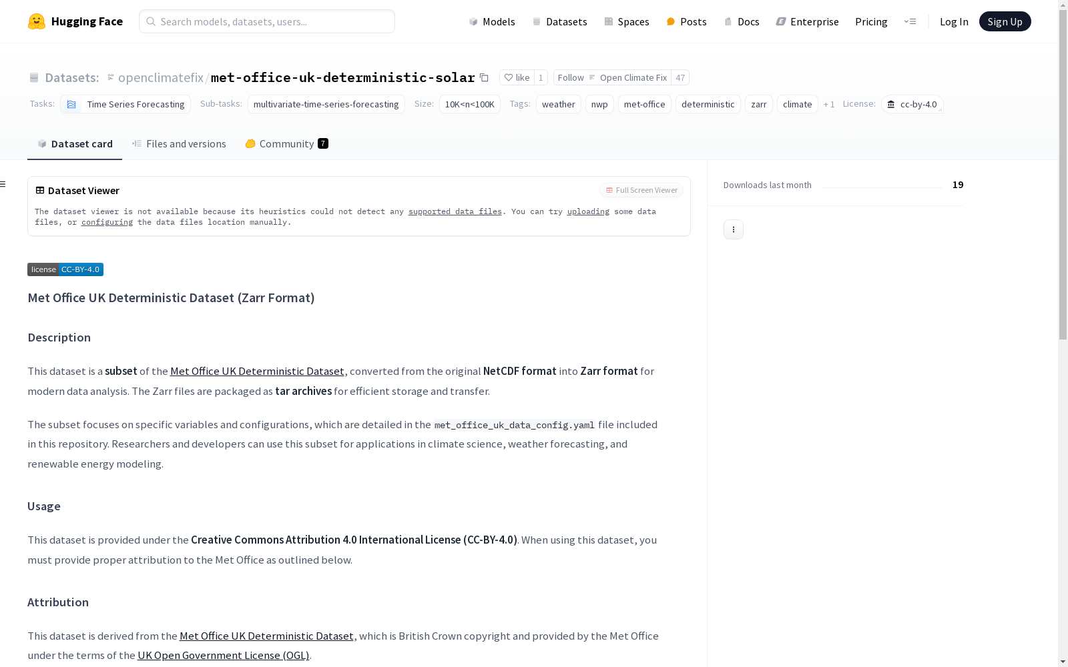Screen dimensions: 1068x667
Task: Go to Models in navigation
Action: (x=491, y=21)
